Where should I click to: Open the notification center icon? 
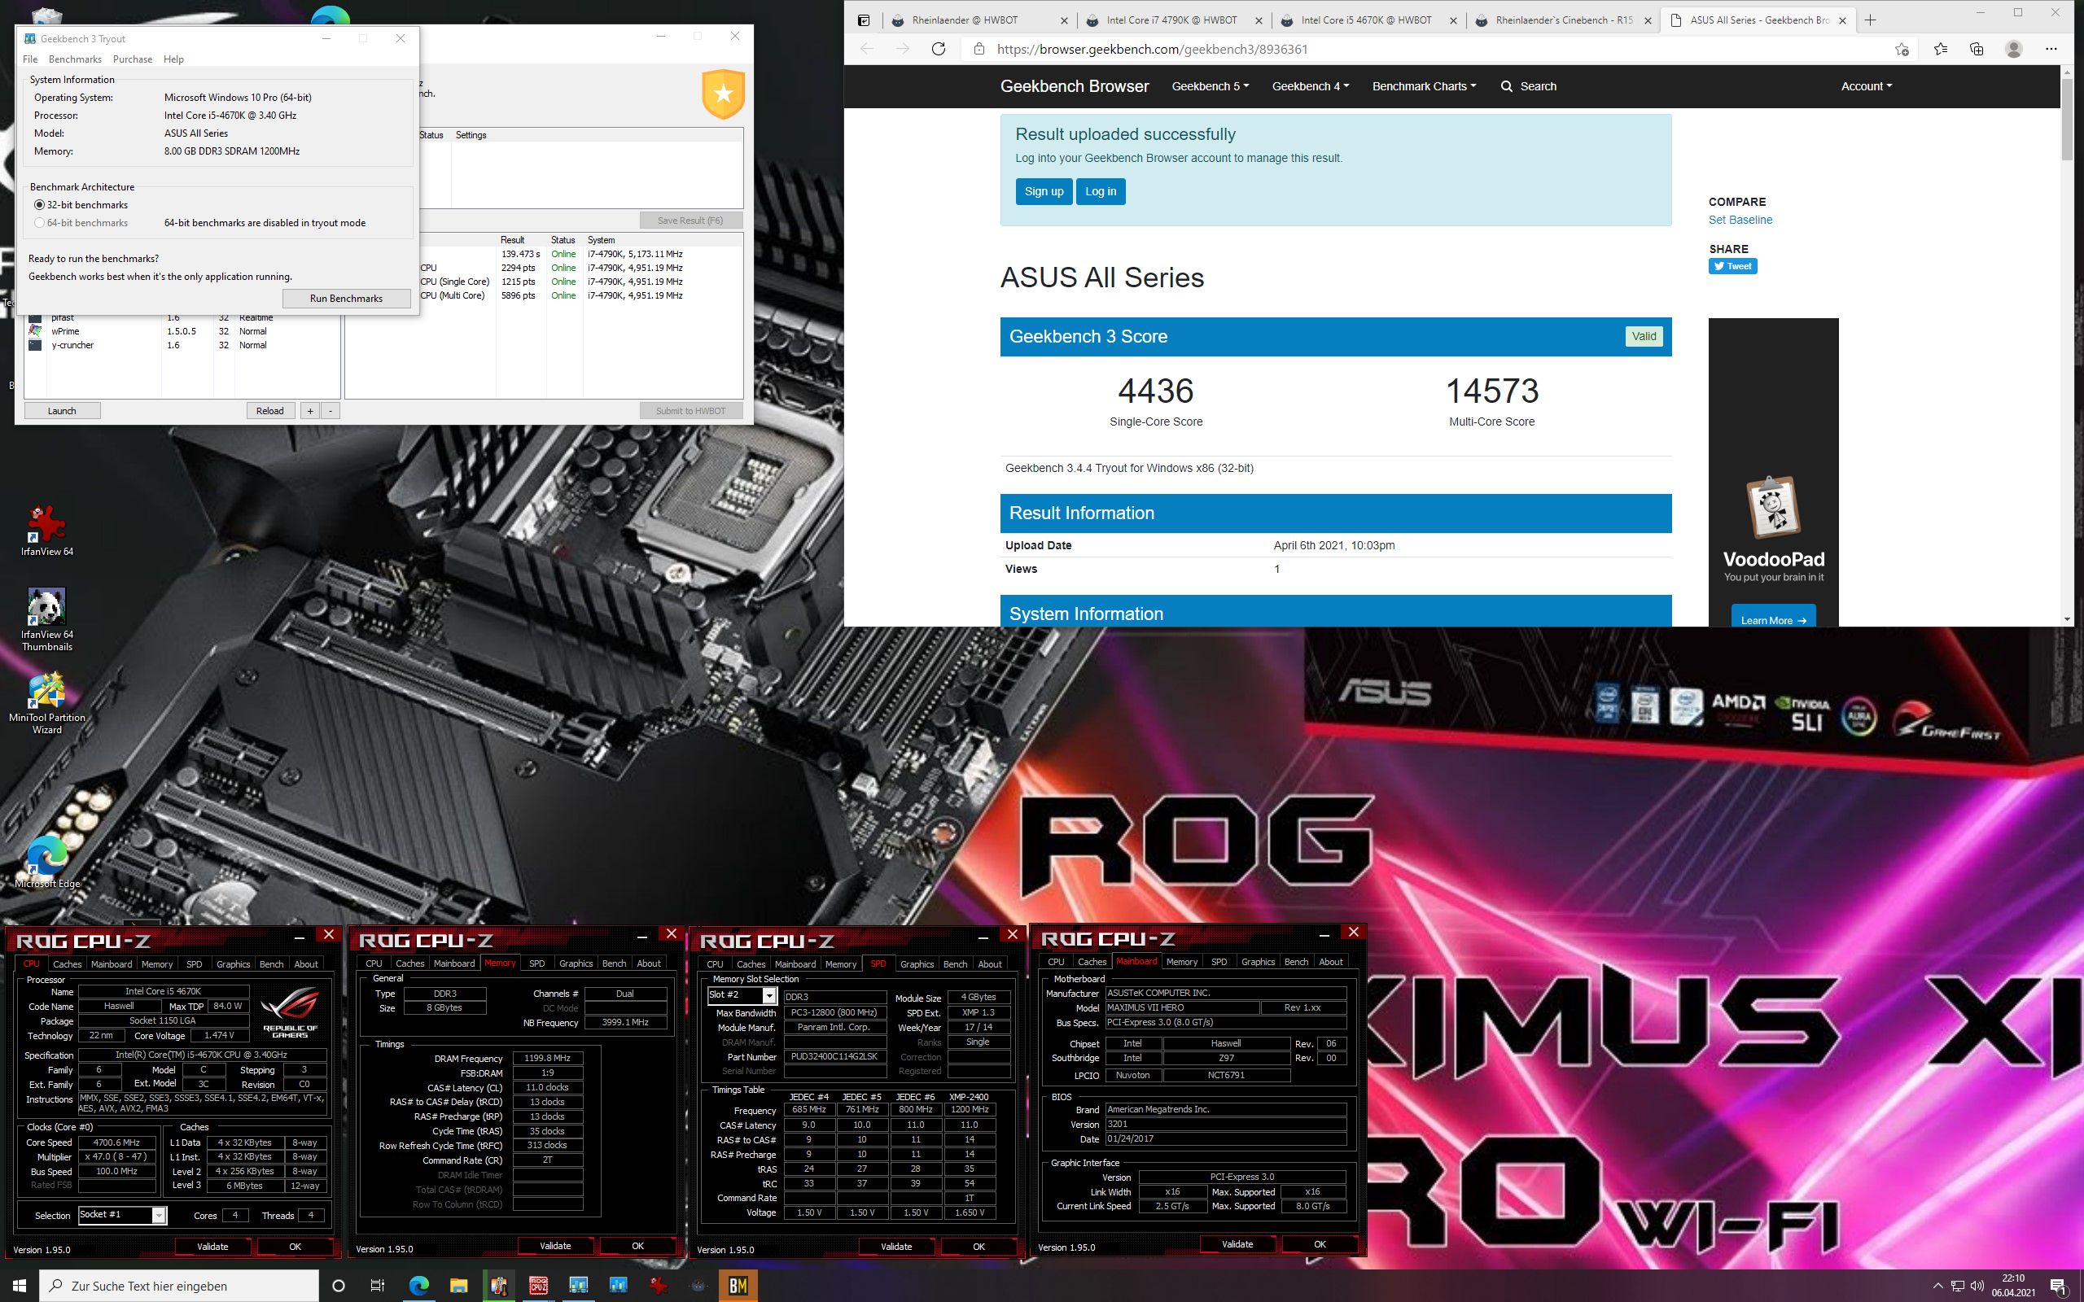(2058, 1286)
